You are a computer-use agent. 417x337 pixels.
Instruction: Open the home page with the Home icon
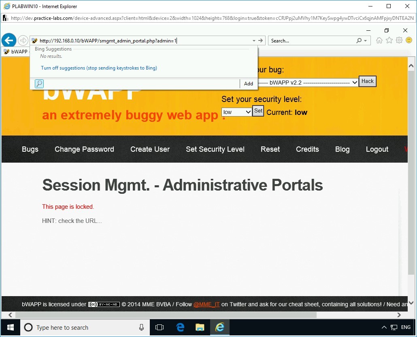point(379,40)
